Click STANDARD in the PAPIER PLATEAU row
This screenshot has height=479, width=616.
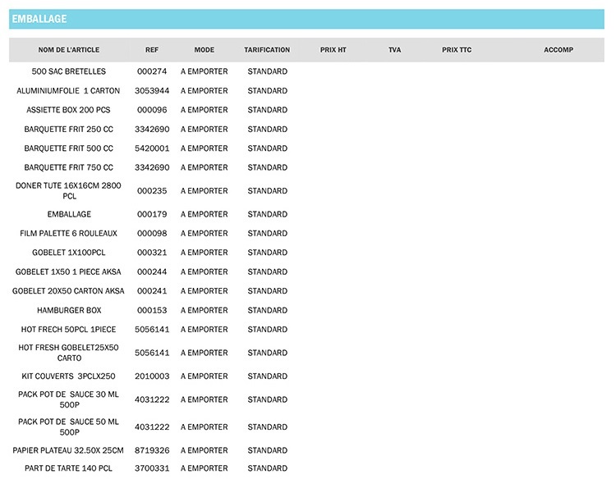coord(268,450)
